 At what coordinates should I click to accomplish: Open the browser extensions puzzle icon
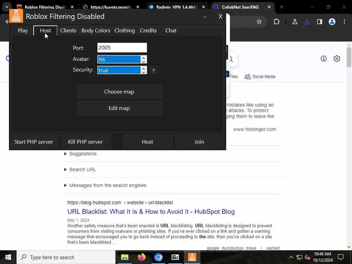click(277, 22)
